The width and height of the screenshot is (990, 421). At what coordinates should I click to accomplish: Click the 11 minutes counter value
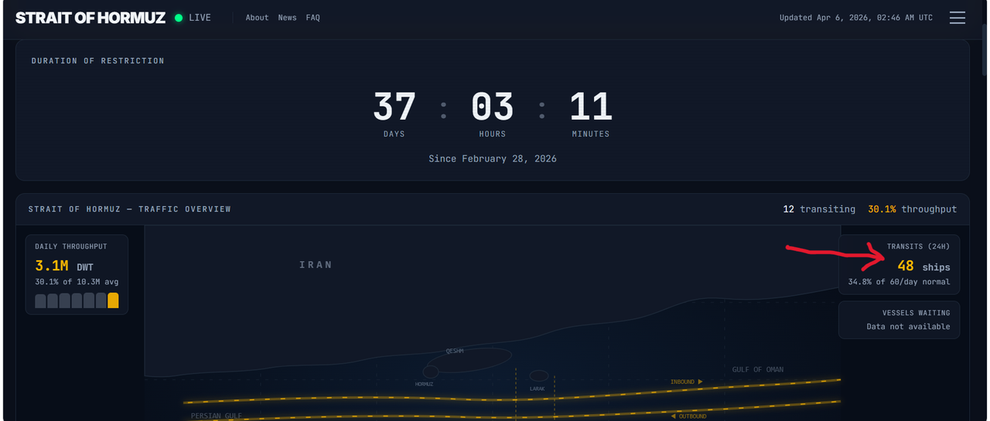[x=591, y=107]
